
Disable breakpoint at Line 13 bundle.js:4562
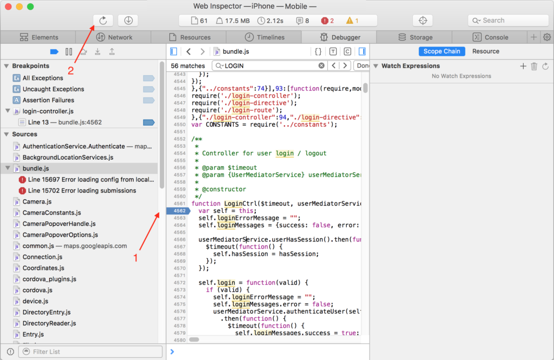click(x=148, y=122)
